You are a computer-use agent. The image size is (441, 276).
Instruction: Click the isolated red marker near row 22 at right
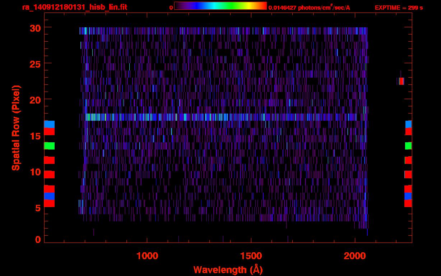tap(401, 81)
